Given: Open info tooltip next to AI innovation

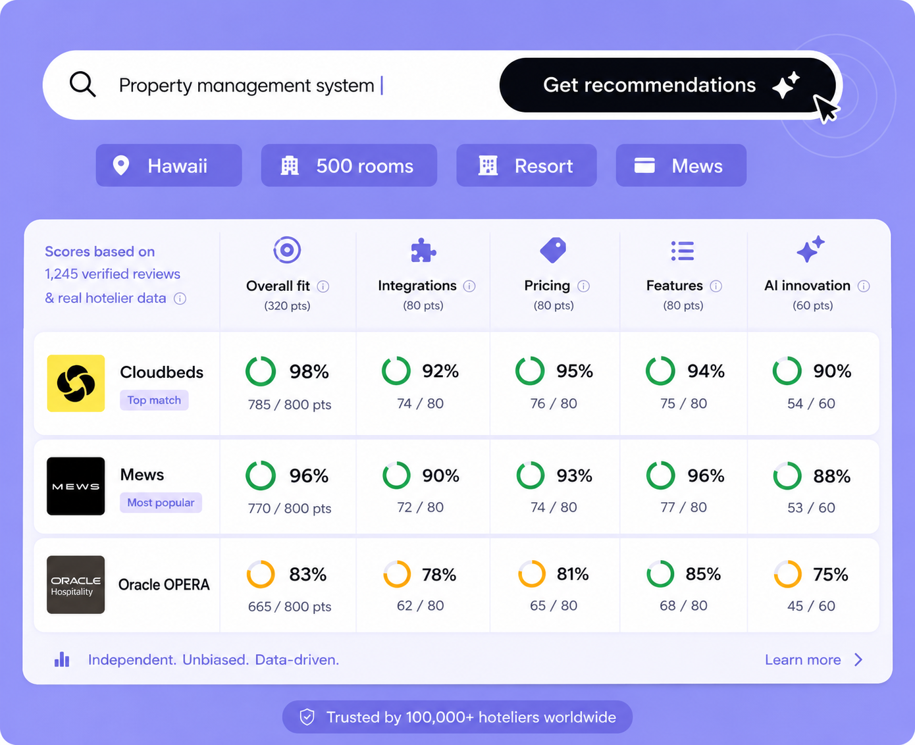Looking at the screenshot, I should (864, 286).
